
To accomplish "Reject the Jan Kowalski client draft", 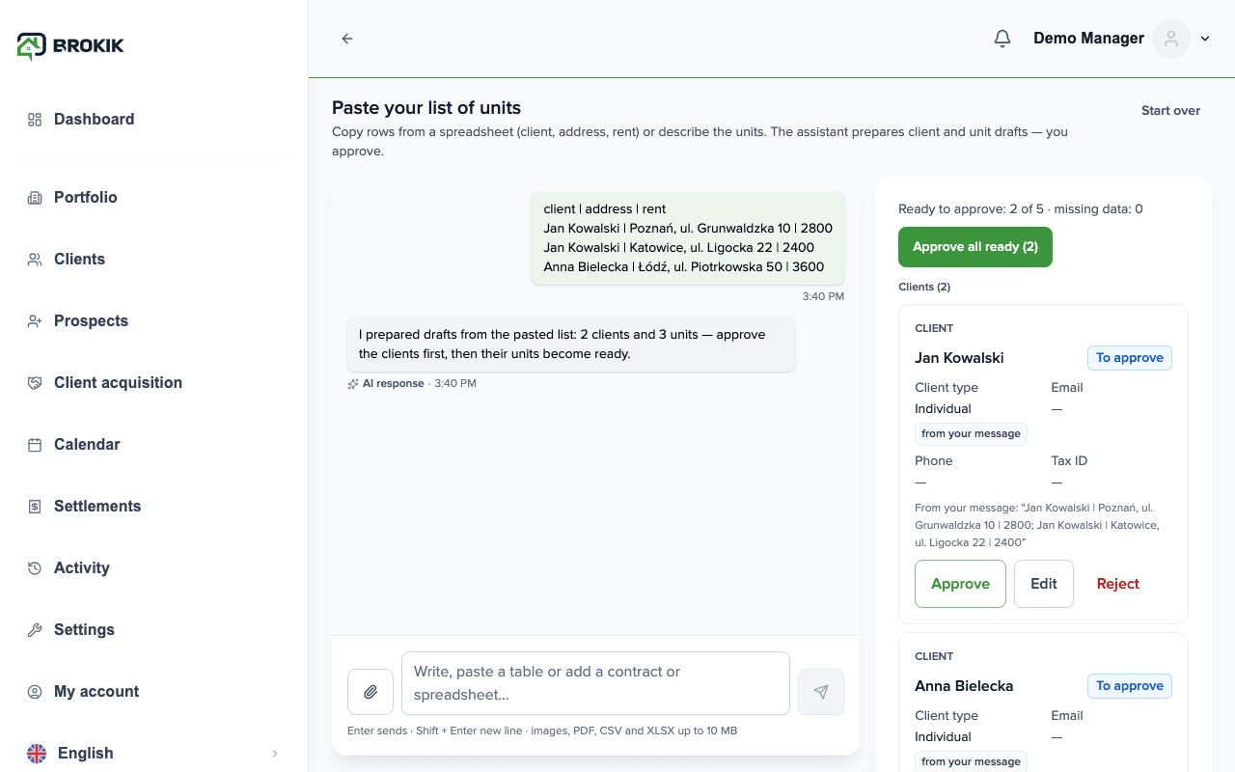I will (x=1118, y=584).
